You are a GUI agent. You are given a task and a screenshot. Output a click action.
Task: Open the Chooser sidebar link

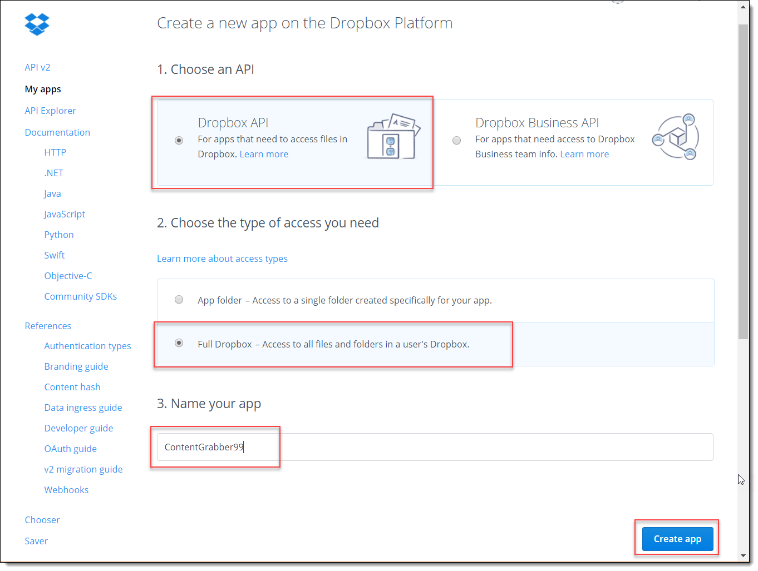tap(42, 520)
